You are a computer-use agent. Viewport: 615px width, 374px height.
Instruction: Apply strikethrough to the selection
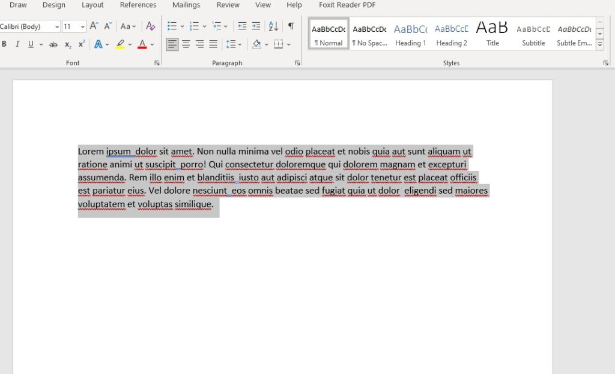pyautogui.click(x=53, y=44)
